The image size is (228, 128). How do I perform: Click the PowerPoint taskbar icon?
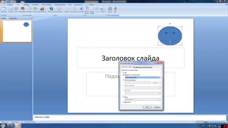tap(17, 126)
